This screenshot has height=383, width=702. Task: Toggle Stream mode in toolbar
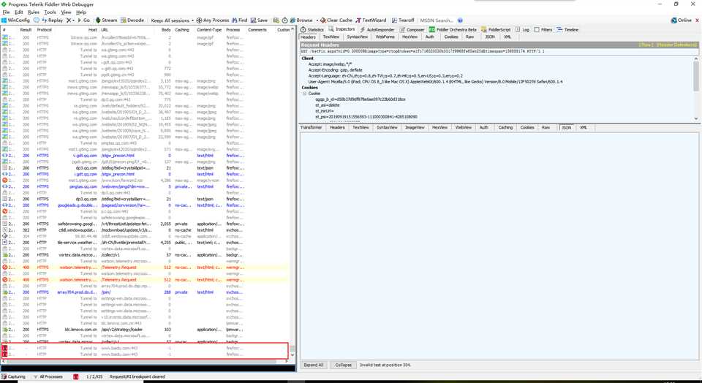106,20
